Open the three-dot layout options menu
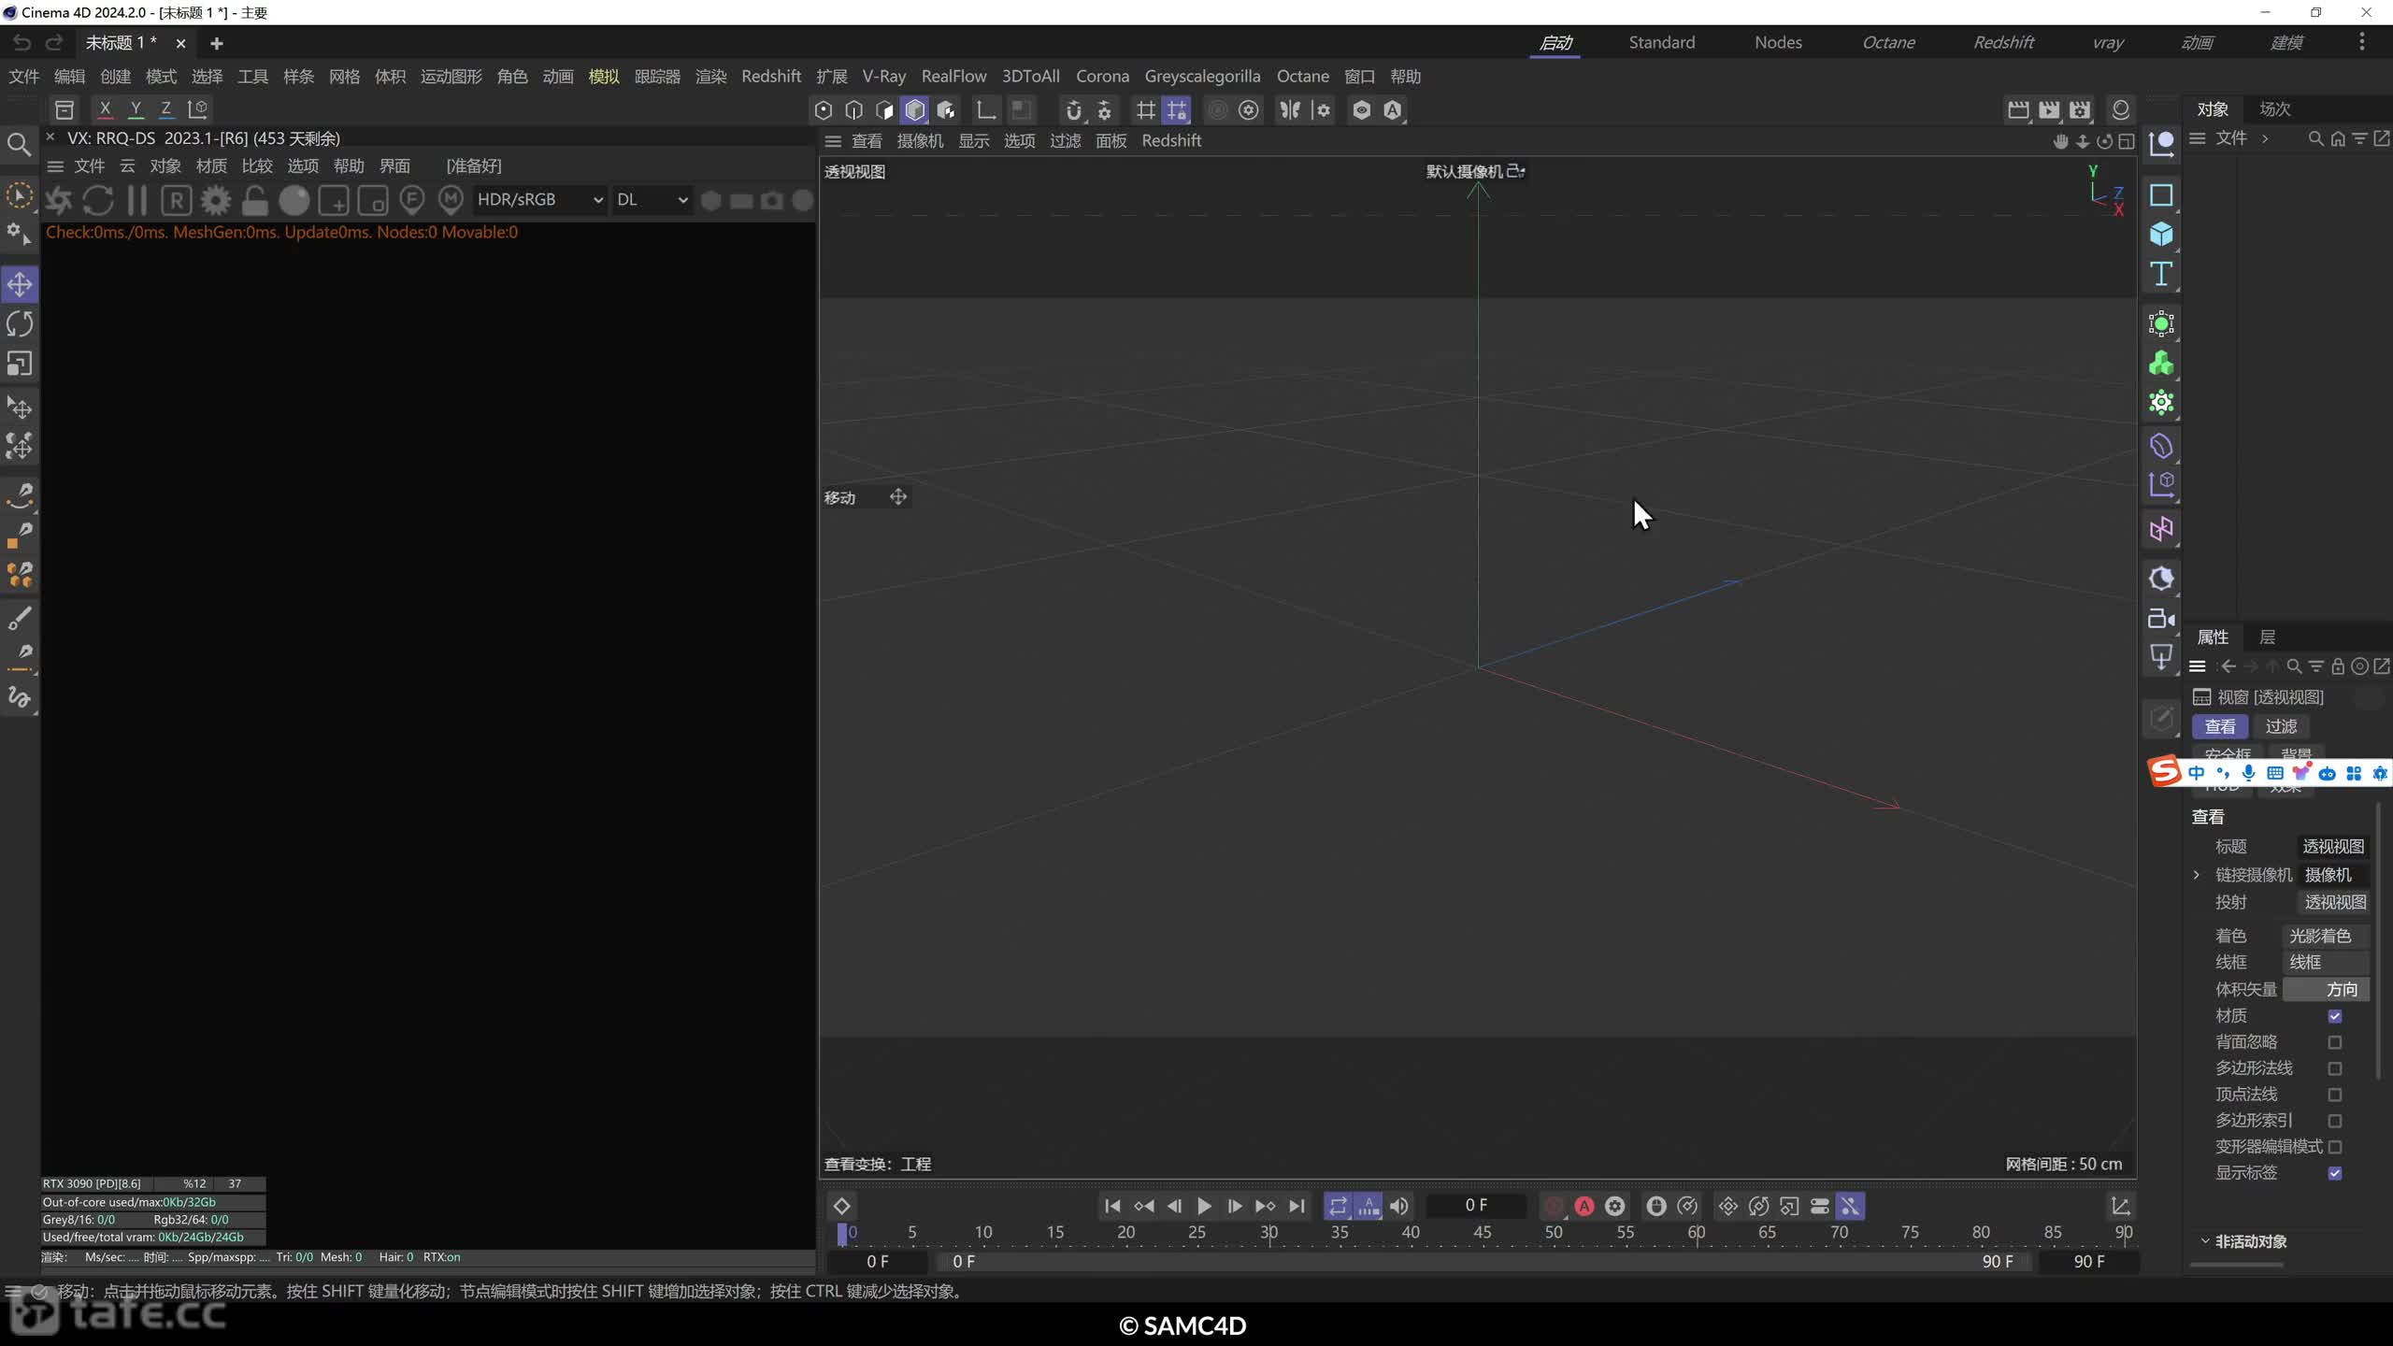 click(x=2362, y=42)
